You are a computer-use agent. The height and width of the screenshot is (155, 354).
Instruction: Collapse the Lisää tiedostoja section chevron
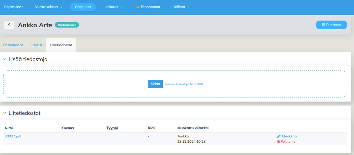pos(5,59)
